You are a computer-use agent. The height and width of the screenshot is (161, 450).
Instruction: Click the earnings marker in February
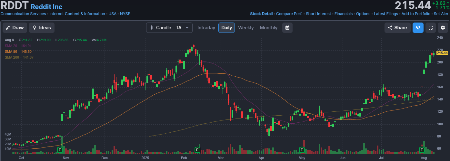point(197,150)
